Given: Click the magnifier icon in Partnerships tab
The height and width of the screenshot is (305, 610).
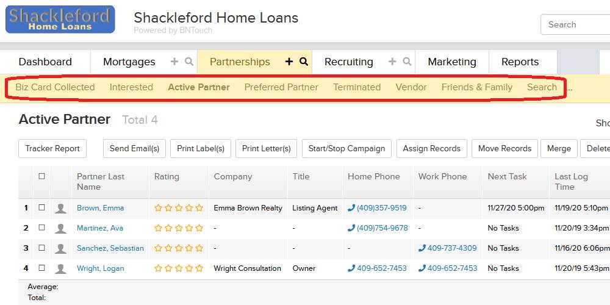Looking at the screenshot, I should (x=304, y=62).
